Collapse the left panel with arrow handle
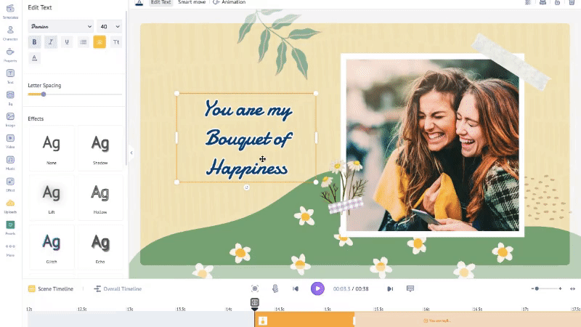This screenshot has height=327, width=581. click(x=131, y=153)
